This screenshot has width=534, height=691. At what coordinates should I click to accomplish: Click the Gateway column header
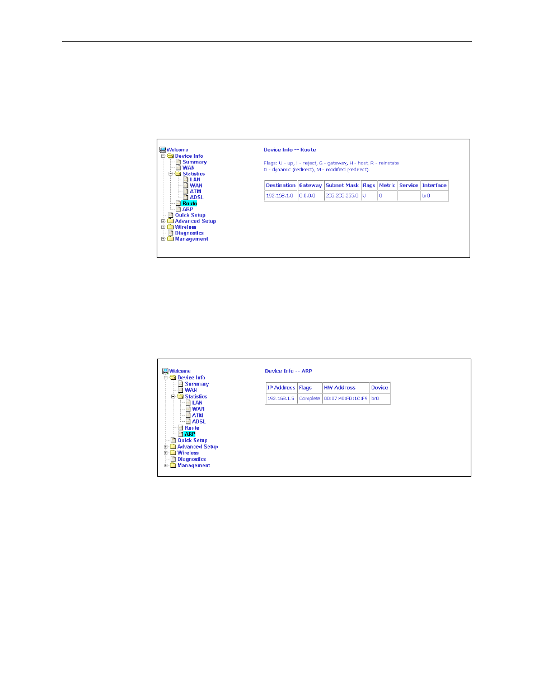click(311, 185)
